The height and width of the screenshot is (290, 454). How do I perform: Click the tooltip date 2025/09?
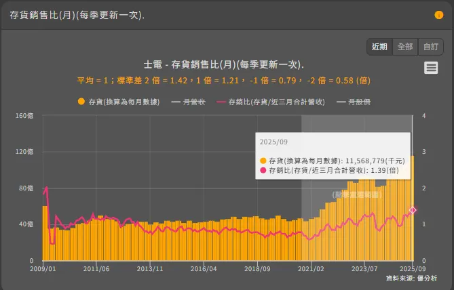(273, 142)
